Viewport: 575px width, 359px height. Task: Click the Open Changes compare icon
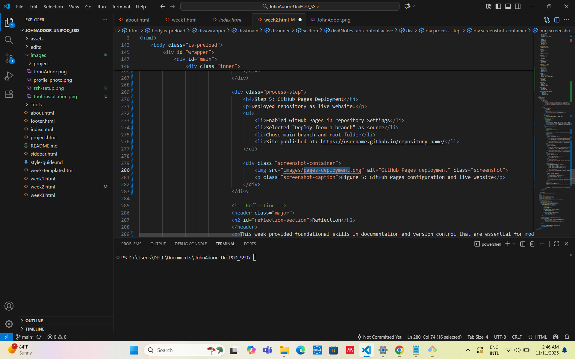click(547, 20)
